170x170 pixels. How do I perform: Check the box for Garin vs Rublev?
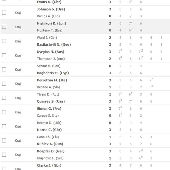coord(4,140)
